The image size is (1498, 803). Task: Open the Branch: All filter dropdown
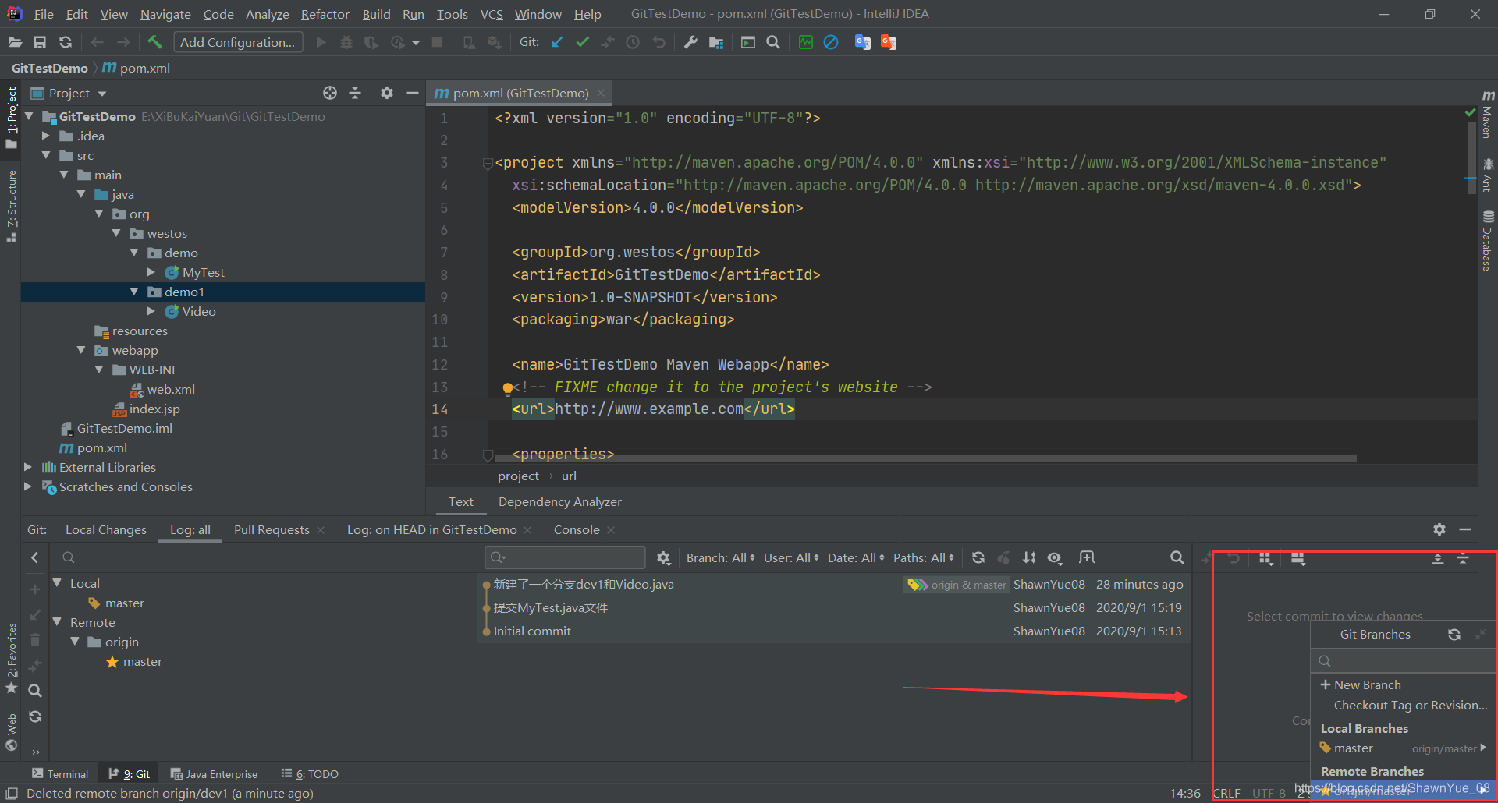[x=720, y=557]
